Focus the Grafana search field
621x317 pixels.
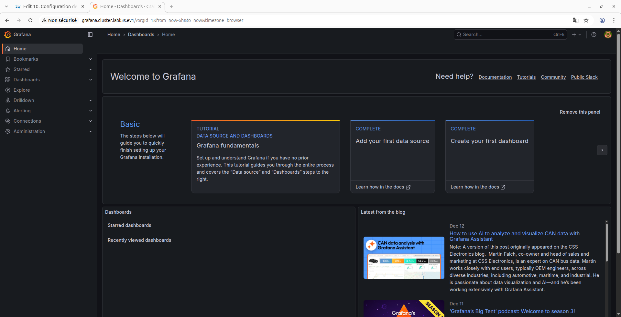510,35
